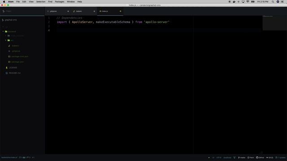This screenshot has height=161, width=287.
Task: Click the makeExecutableSchema identifier
Action: (x=113, y=22)
